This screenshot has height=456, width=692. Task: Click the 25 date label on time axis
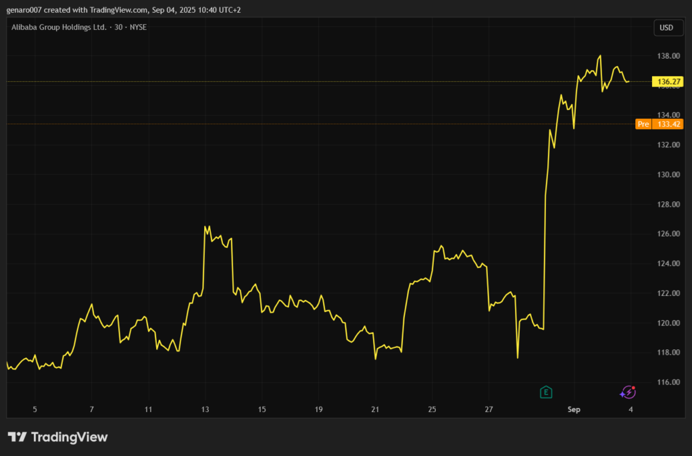(x=432, y=409)
